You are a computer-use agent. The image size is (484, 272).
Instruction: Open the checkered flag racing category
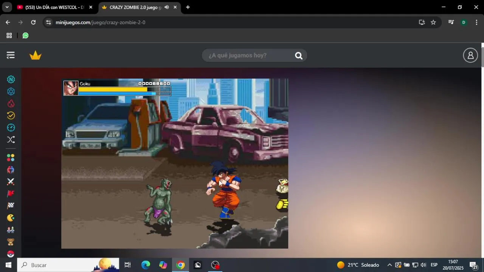point(11,206)
